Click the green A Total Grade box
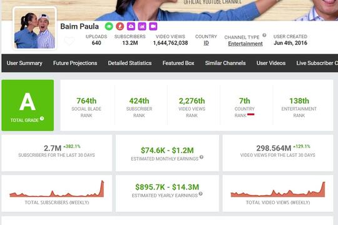The width and height of the screenshot is (338, 225). (28, 105)
